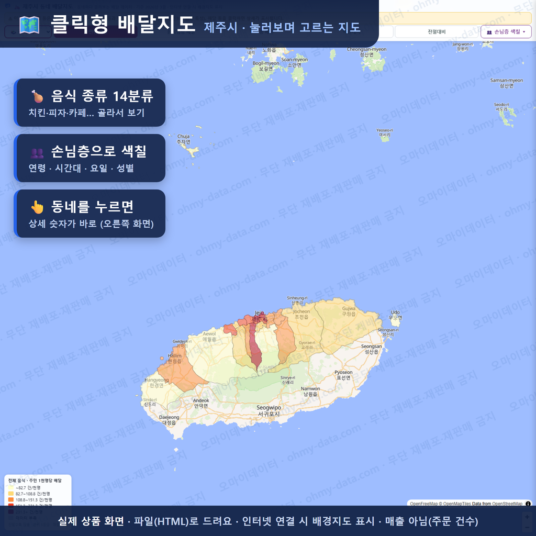536x536 pixels.
Task: Click the purple people icon on card
Action: (37, 152)
